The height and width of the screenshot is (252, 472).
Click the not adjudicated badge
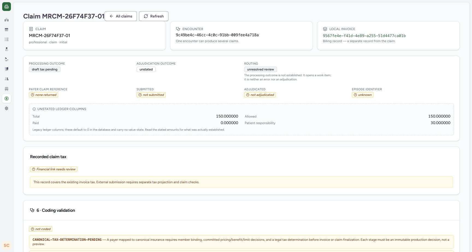tap(260, 95)
